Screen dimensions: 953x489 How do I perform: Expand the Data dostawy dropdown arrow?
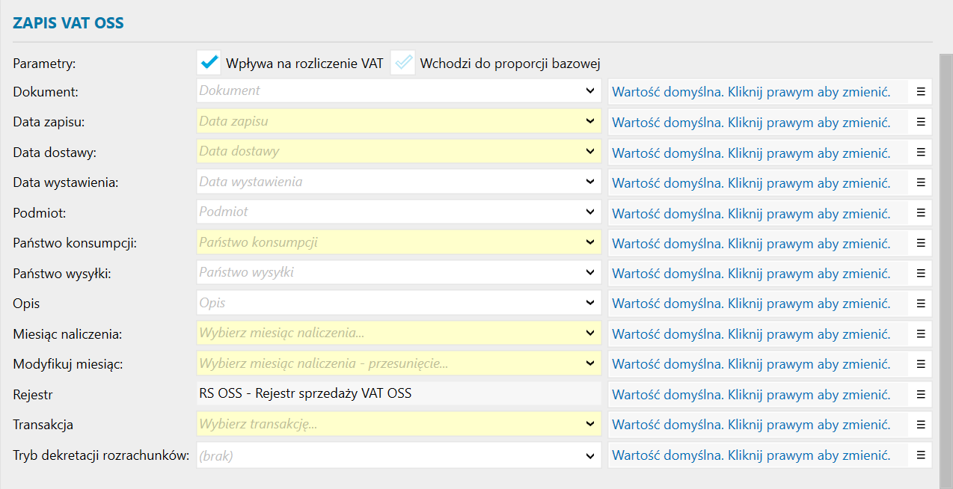[x=590, y=152]
